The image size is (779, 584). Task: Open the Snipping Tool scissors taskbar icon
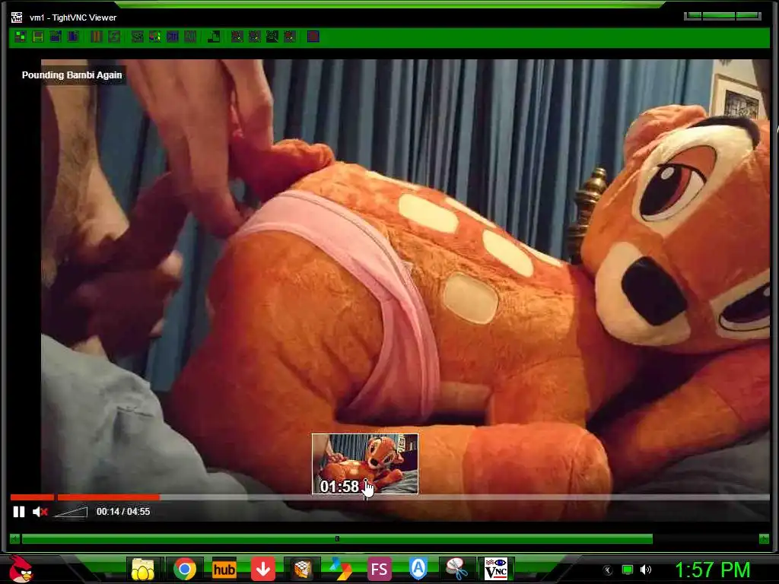point(457,569)
